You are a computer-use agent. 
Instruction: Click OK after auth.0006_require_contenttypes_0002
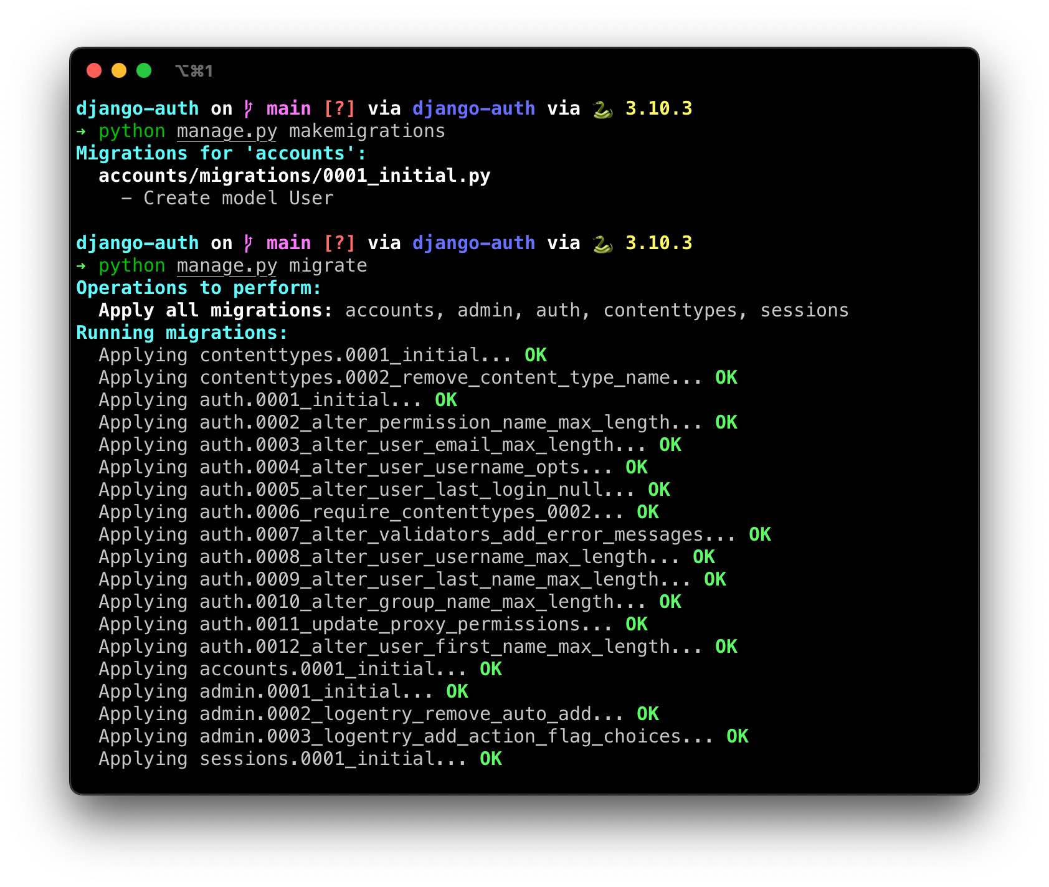point(648,512)
